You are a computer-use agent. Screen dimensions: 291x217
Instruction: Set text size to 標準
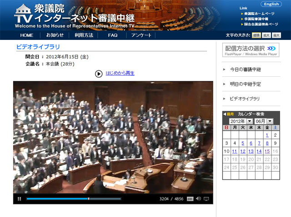[256, 35]
